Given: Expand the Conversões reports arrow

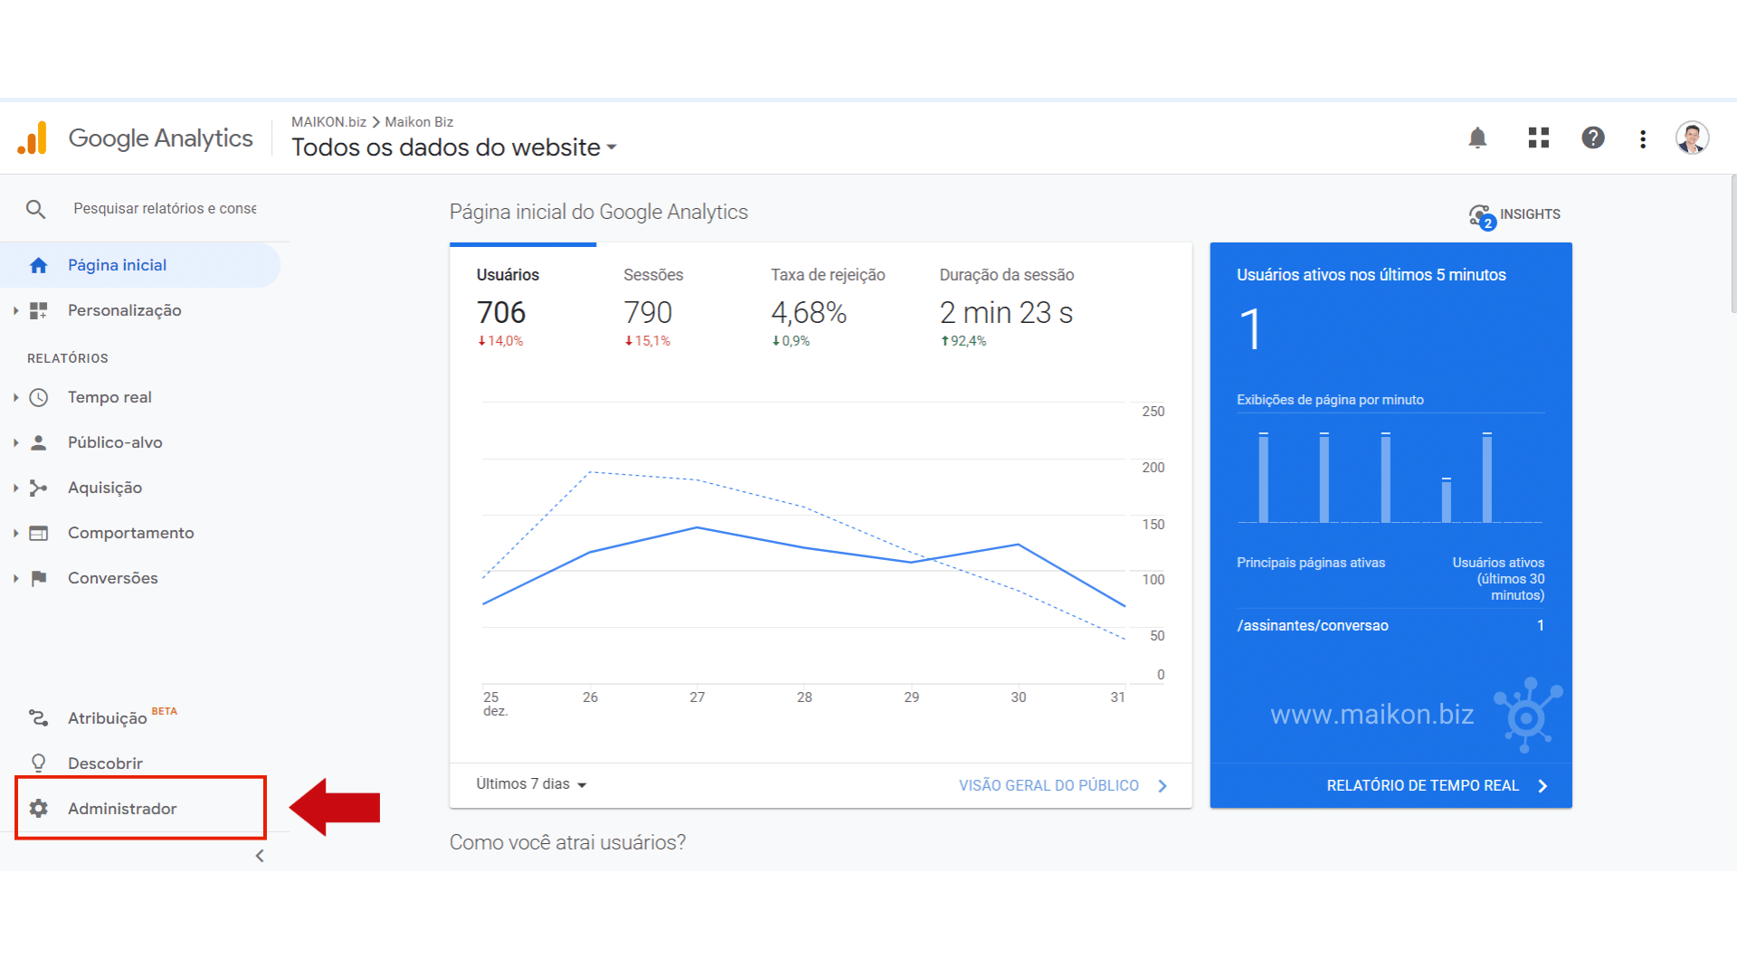Looking at the screenshot, I should (x=15, y=578).
